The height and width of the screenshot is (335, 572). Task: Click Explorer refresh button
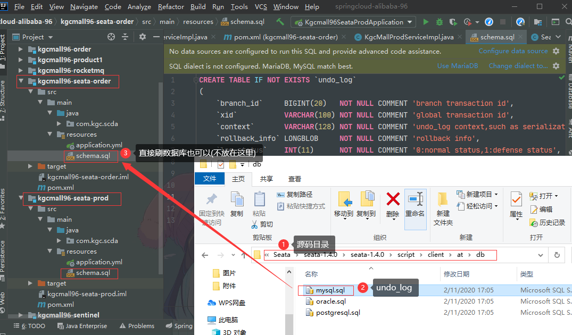coord(557,255)
